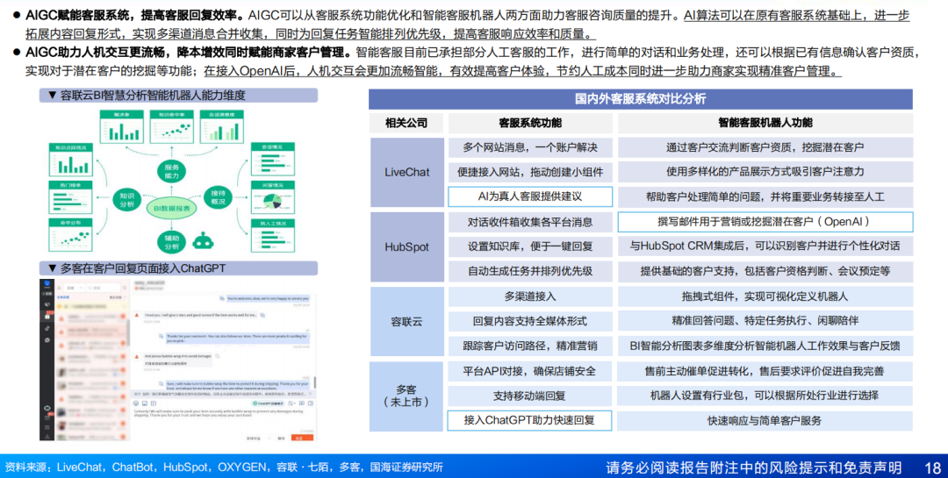Select the 知识分析 circle node
The width and height of the screenshot is (948, 478).
127,200
